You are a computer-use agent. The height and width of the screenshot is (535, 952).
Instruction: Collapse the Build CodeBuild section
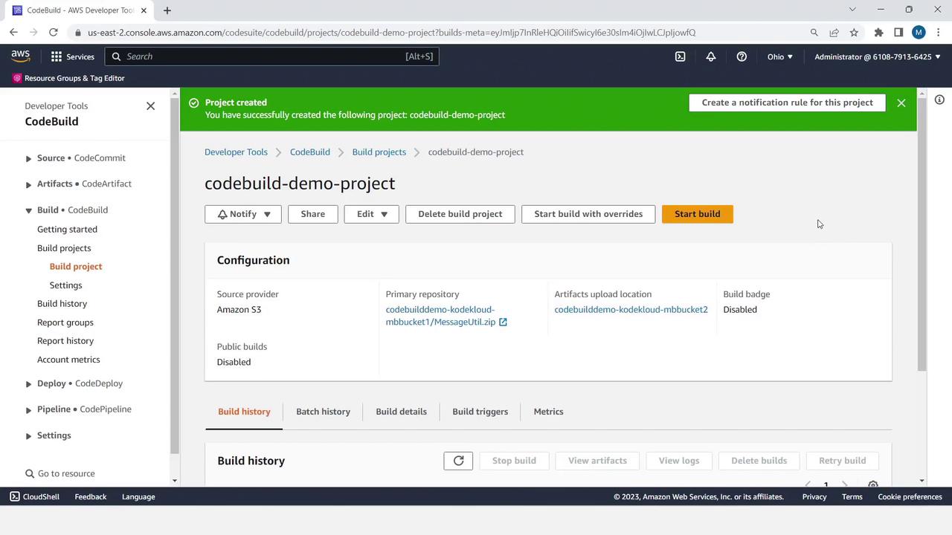(x=28, y=210)
